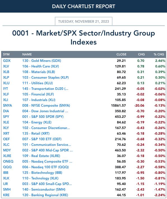Click the $NYA symbol link

7,106
